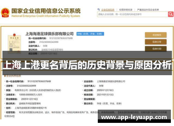
Task: Click the English subtitle National Enterprise Credit Information Publicity System
Action: coord(46,16)
